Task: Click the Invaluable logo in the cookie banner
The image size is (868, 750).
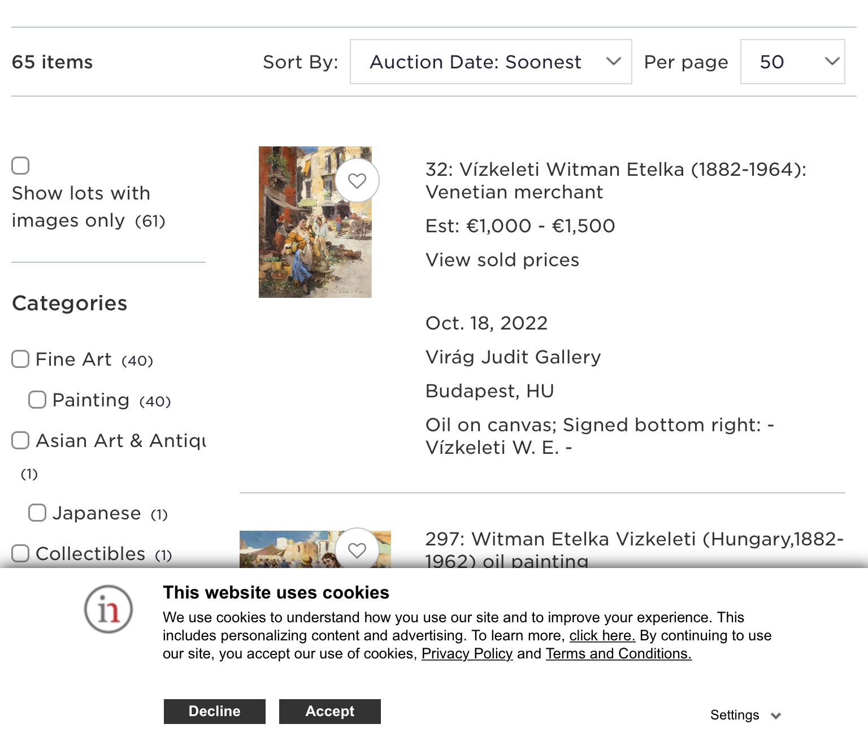Action: [x=108, y=609]
